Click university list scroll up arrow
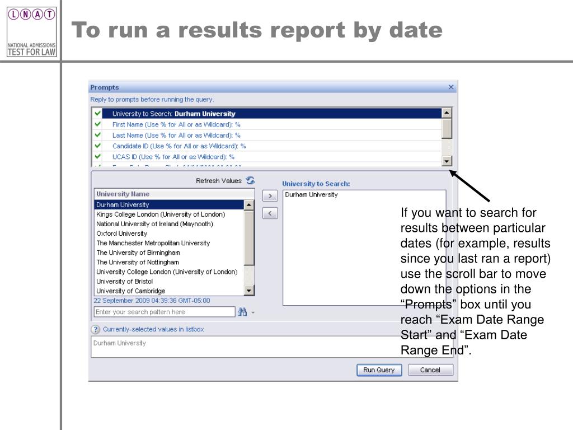 pos(249,205)
